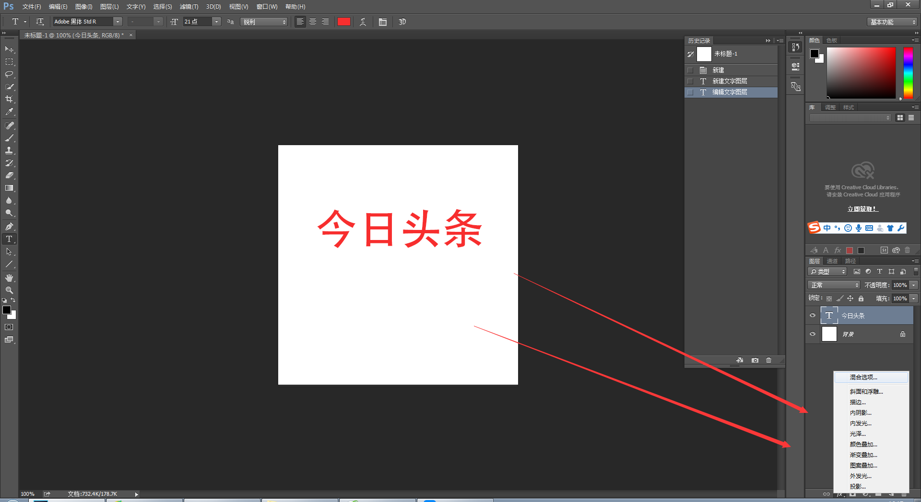The image size is (921, 502).
Task: Open the Type tool preset picker arrow
Action: [25, 22]
